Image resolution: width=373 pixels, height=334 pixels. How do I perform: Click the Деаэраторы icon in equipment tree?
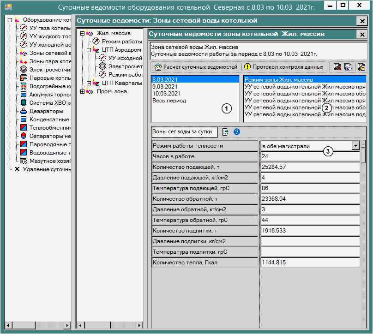click(24, 111)
